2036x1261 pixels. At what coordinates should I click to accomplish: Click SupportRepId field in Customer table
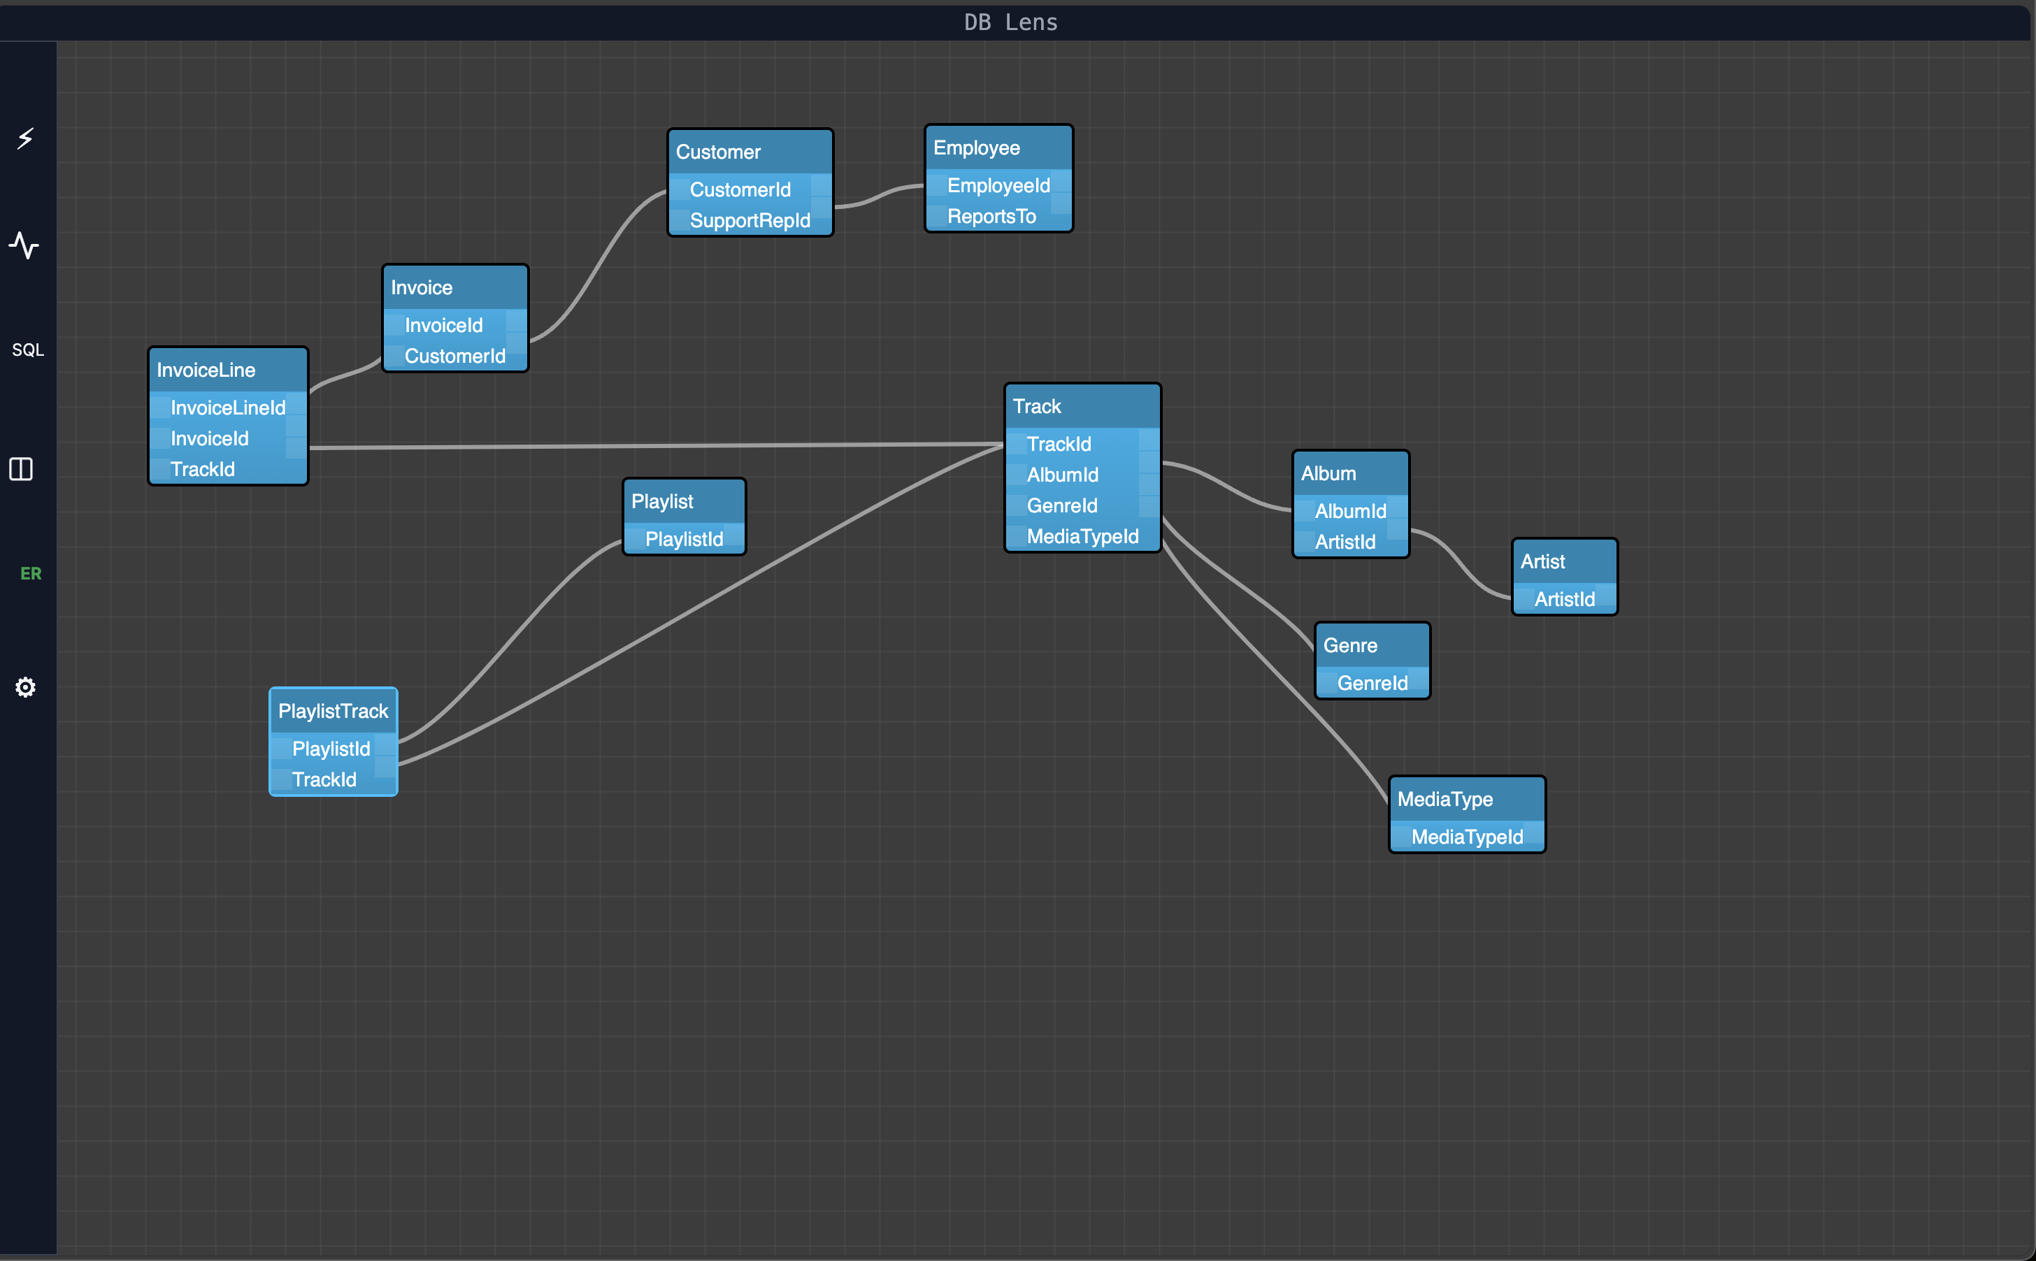tap(750, 220)
